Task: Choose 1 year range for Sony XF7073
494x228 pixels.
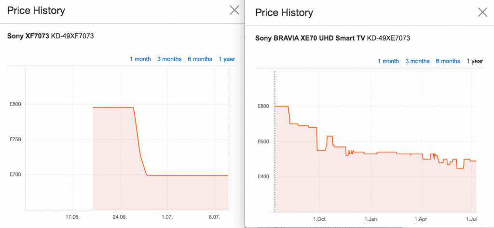Action: tap(227, 59)
